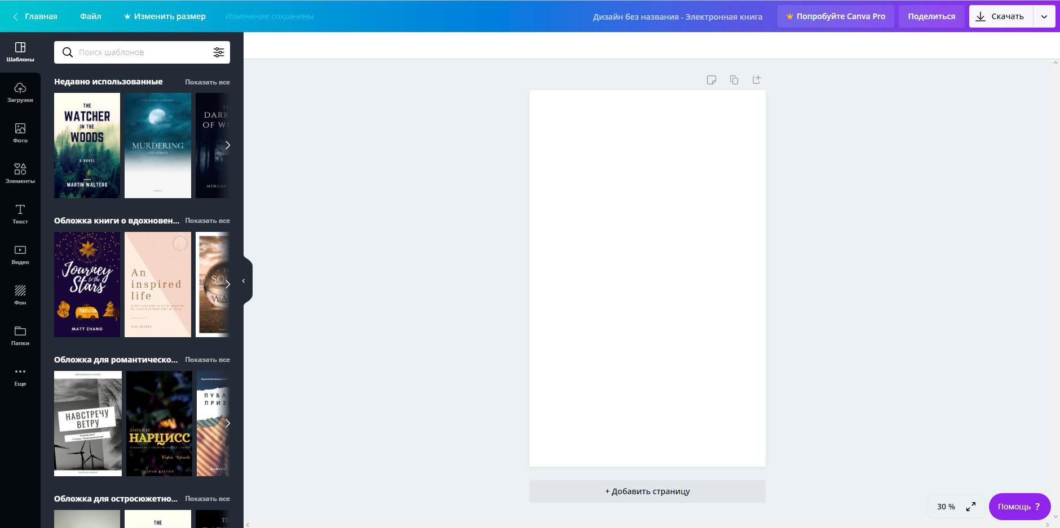Select the Текст text tool

[x=20, y=214]
